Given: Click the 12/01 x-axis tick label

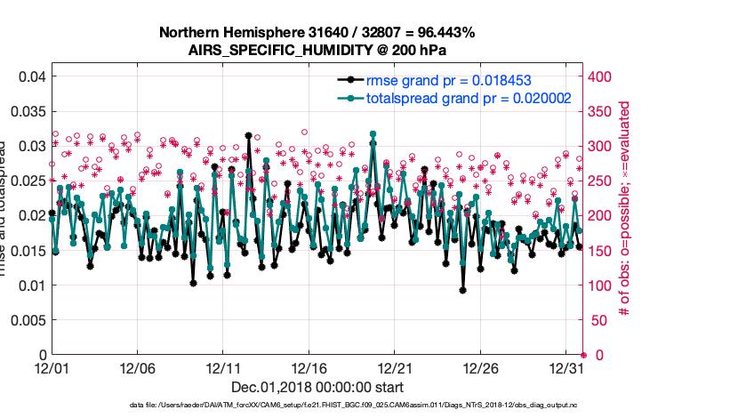Looking at the screenshot, I should 52,367.
